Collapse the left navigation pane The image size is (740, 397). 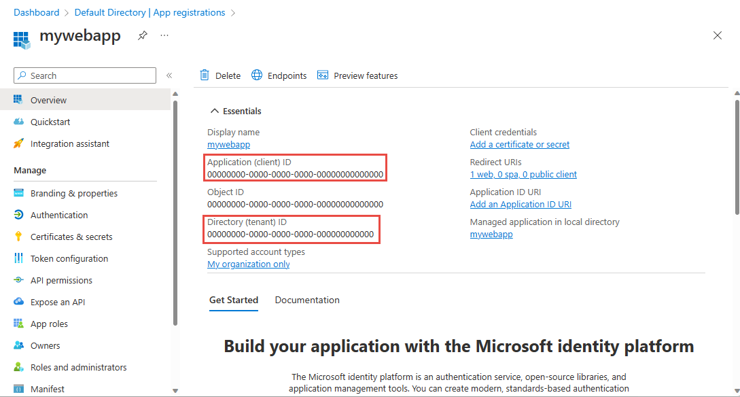point(169,75)
